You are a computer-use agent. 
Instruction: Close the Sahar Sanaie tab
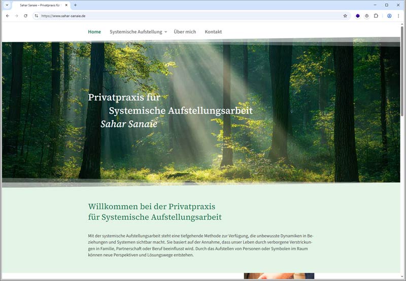point(66,5)
